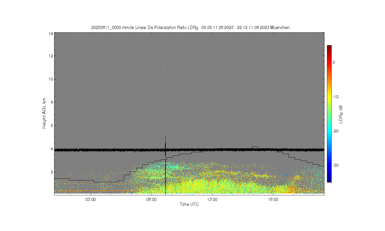Click the 'Height AGL km' y-axis label
The width and height of the screenshot is (385, 231).
(44, 113)
